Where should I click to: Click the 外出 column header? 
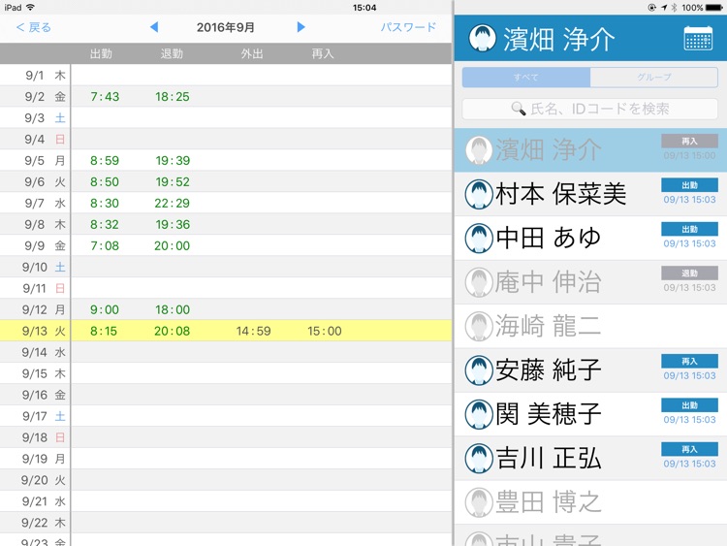(x=252, y=53)
